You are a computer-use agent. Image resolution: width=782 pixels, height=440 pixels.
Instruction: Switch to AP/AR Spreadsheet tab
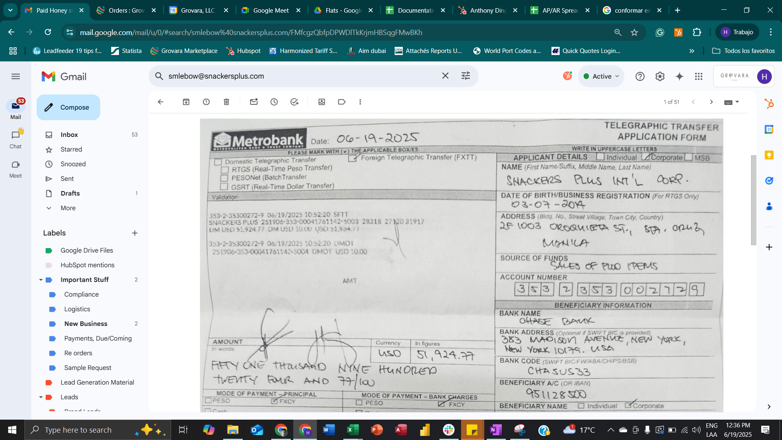(560, 11)
